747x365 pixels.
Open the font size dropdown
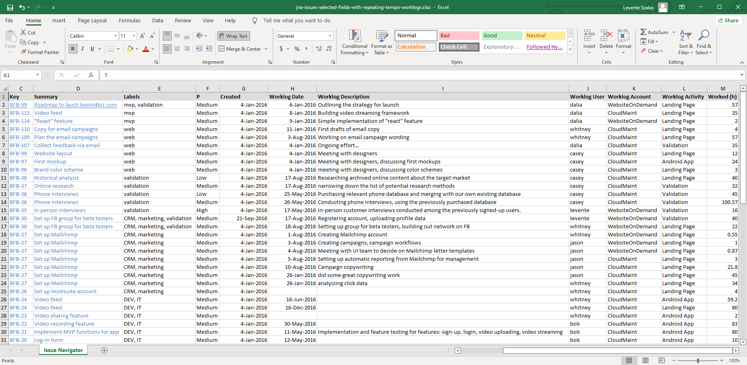pyautogui.click(x=134, y=36)
